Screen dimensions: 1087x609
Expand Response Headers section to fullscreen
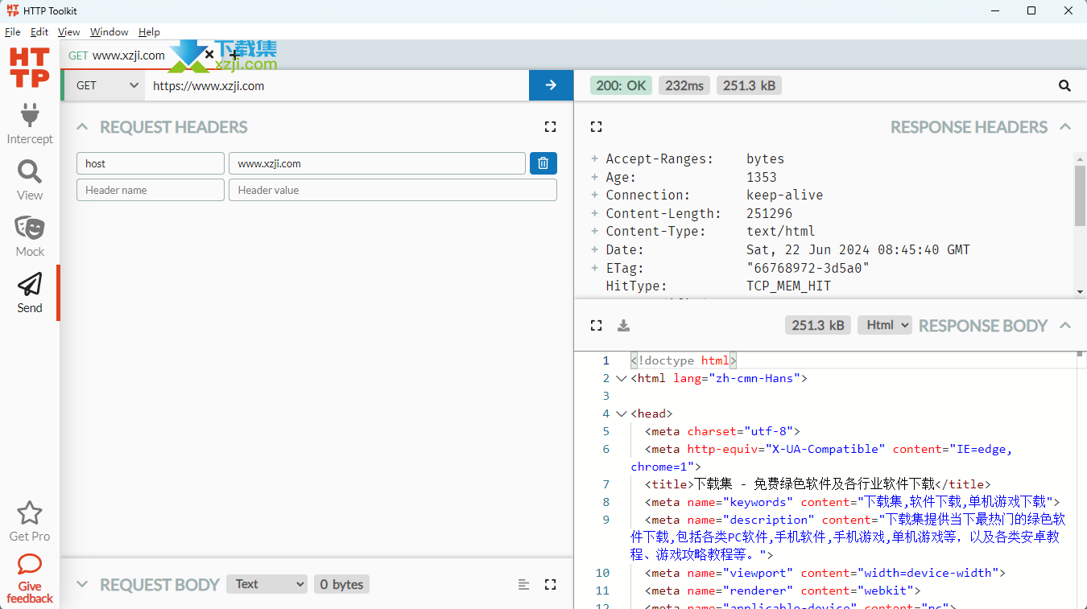[596, 127]
